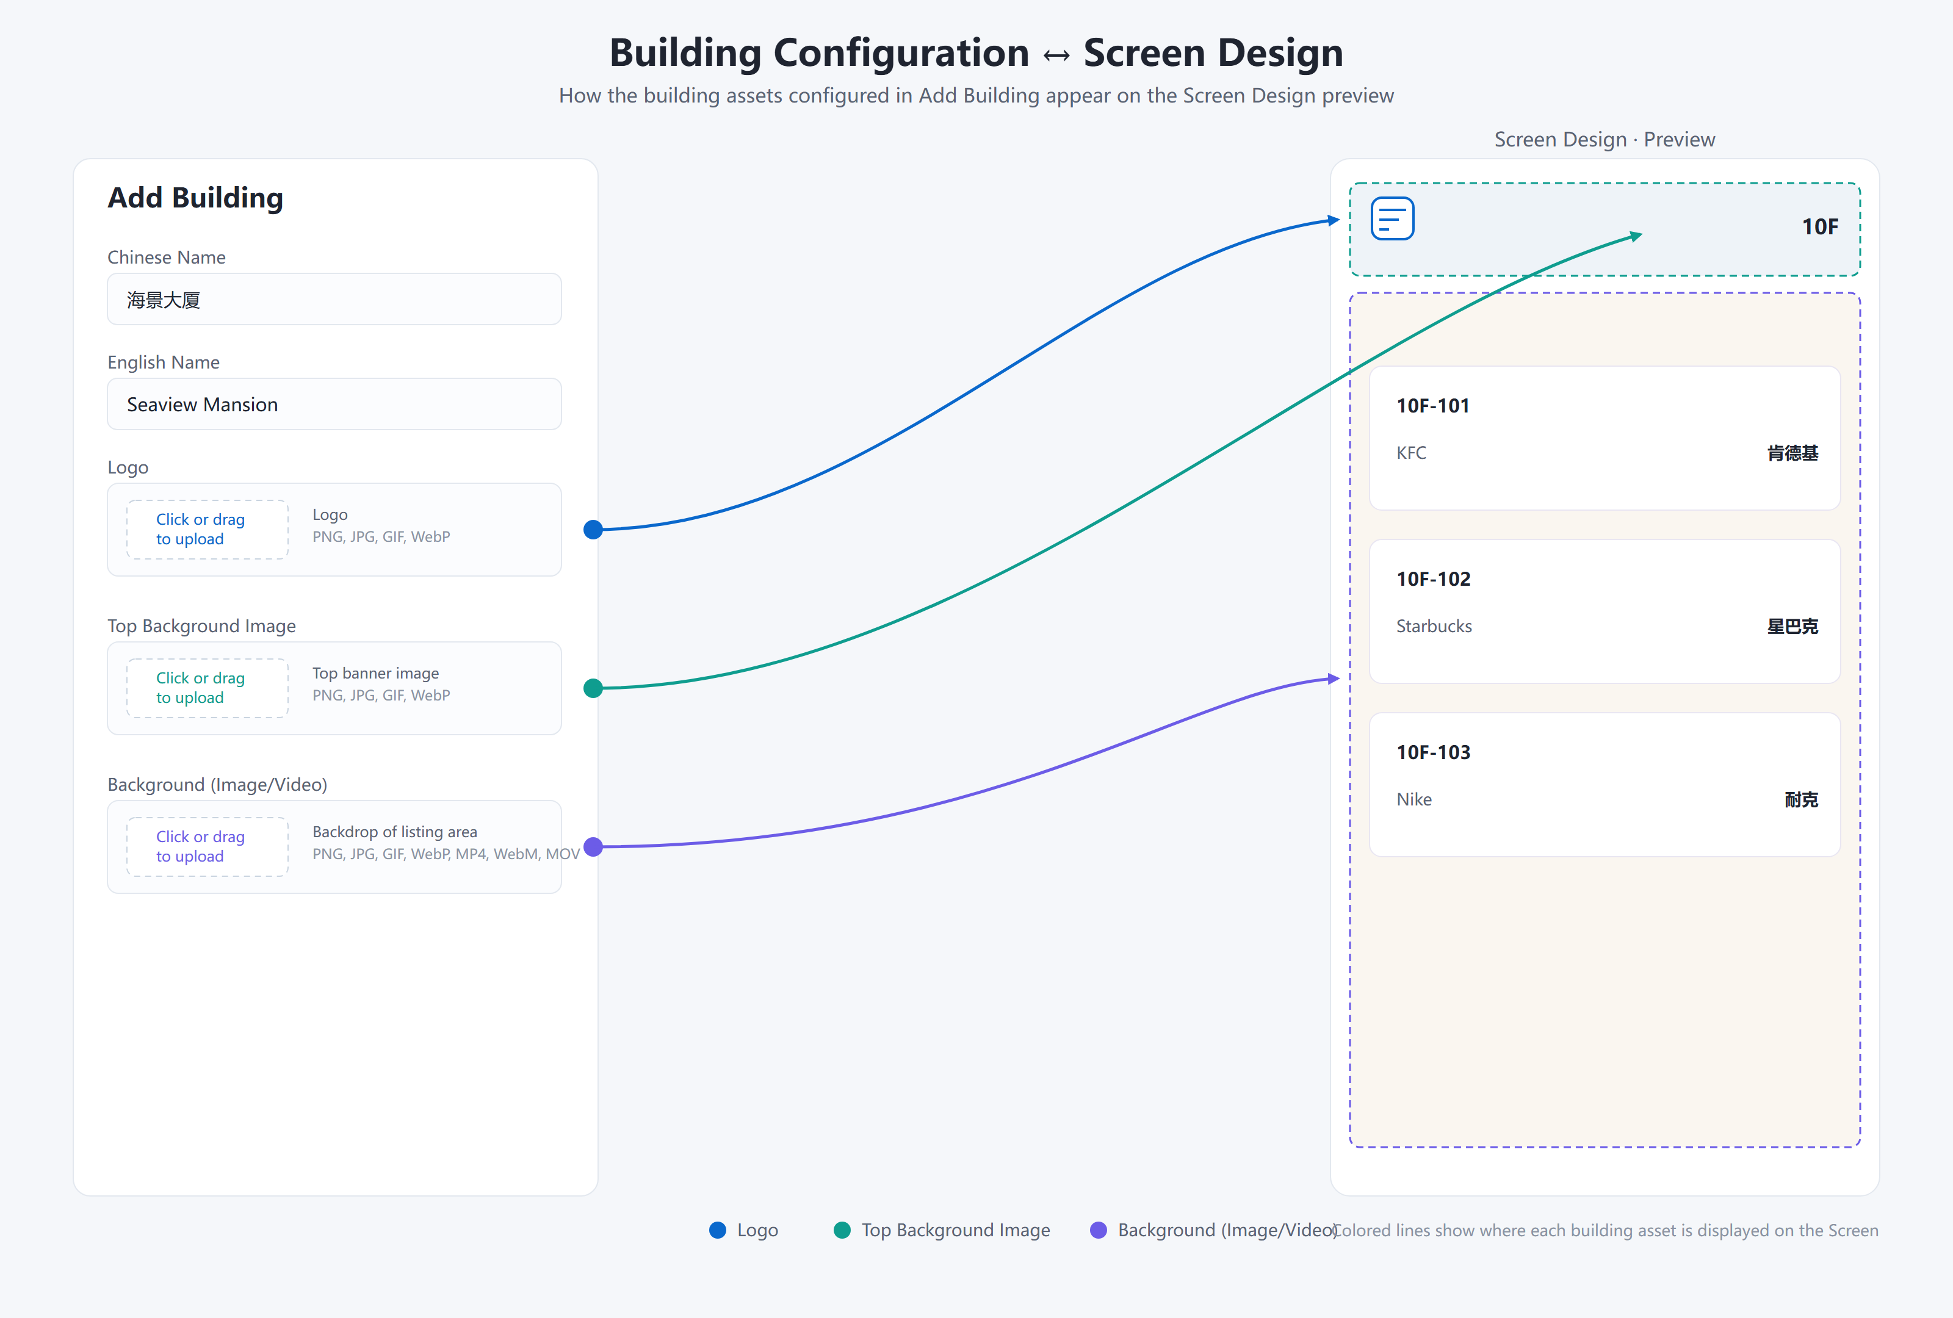Image resolution: width=1953 pixels, height=1318 pixels.
Task: Click the 10F floor label in preview header
Action: tap(1820, 227)
